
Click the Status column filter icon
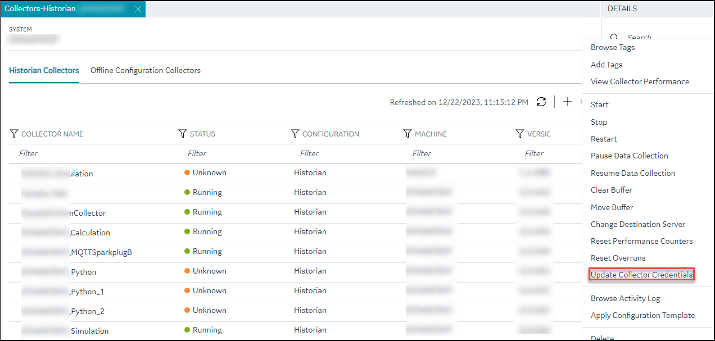coord(182,134)
